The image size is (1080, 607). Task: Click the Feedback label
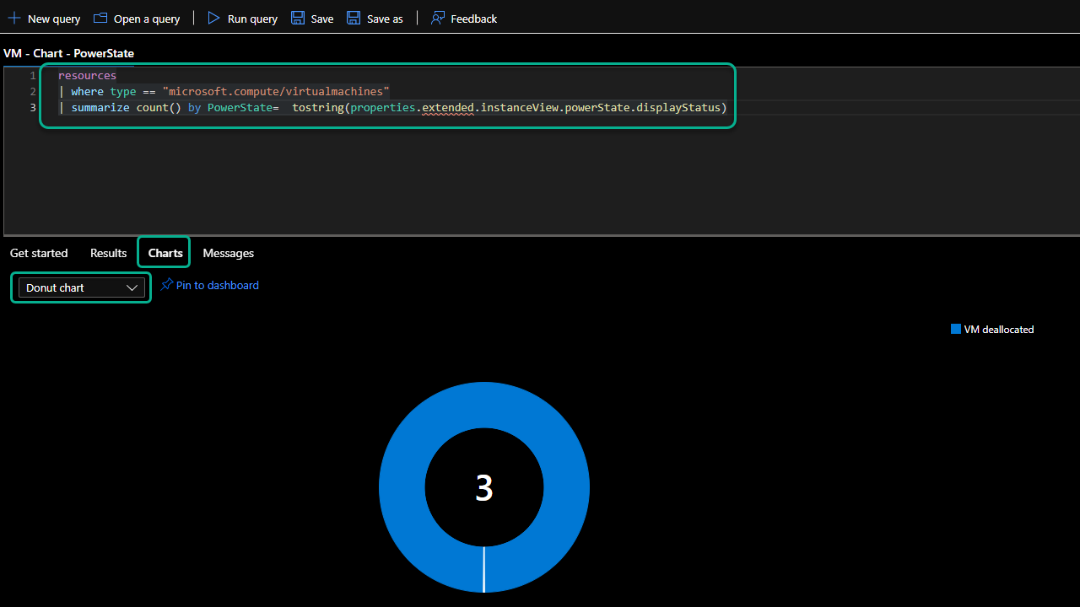point(473,19)
